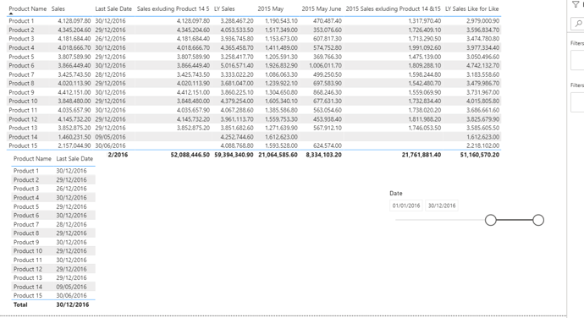Screen dimensions: 584x318
Task: Click the Sales exluding Product 14 5 header
Action: pyautogui.click(x=174, y=8)
